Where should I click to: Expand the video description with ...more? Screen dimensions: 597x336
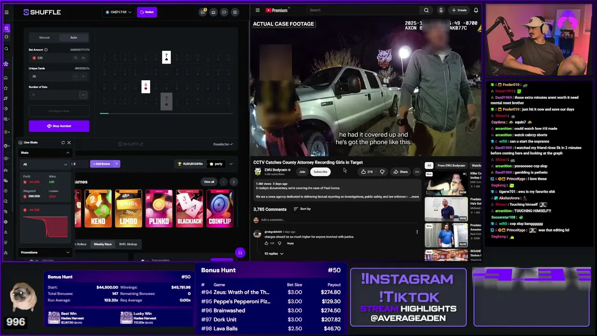[414, 197]
